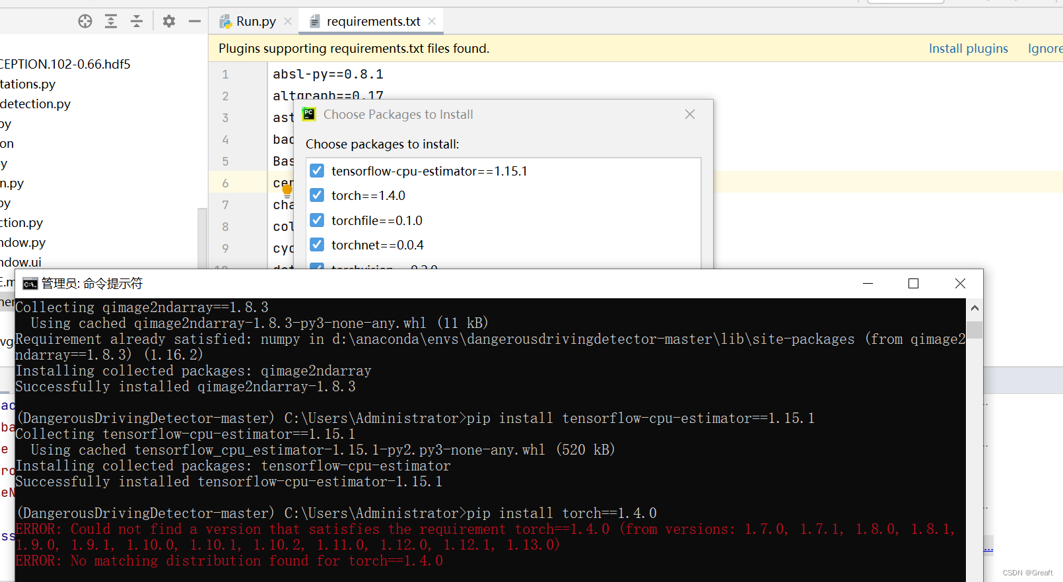Select ction.py file in project tree
The height and width of the screenshot is (582, 1063).
pos(21,222)
